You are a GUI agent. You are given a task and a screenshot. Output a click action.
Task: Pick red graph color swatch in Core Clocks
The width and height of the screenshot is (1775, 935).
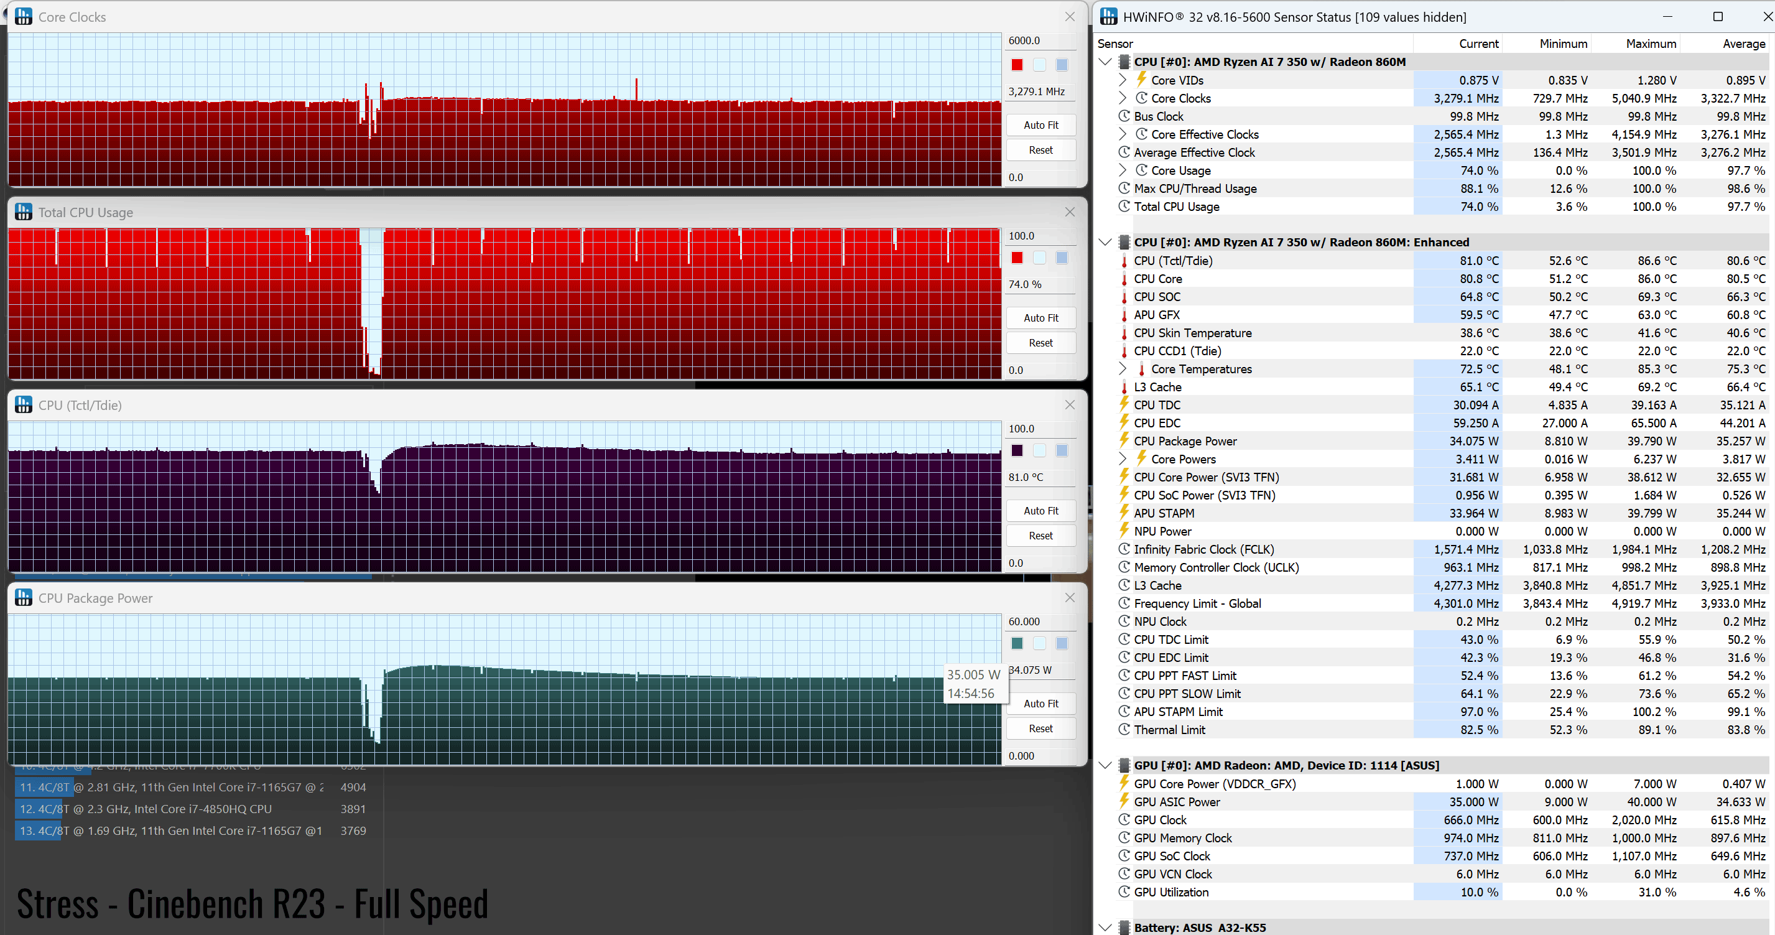tap(1017, 65)
